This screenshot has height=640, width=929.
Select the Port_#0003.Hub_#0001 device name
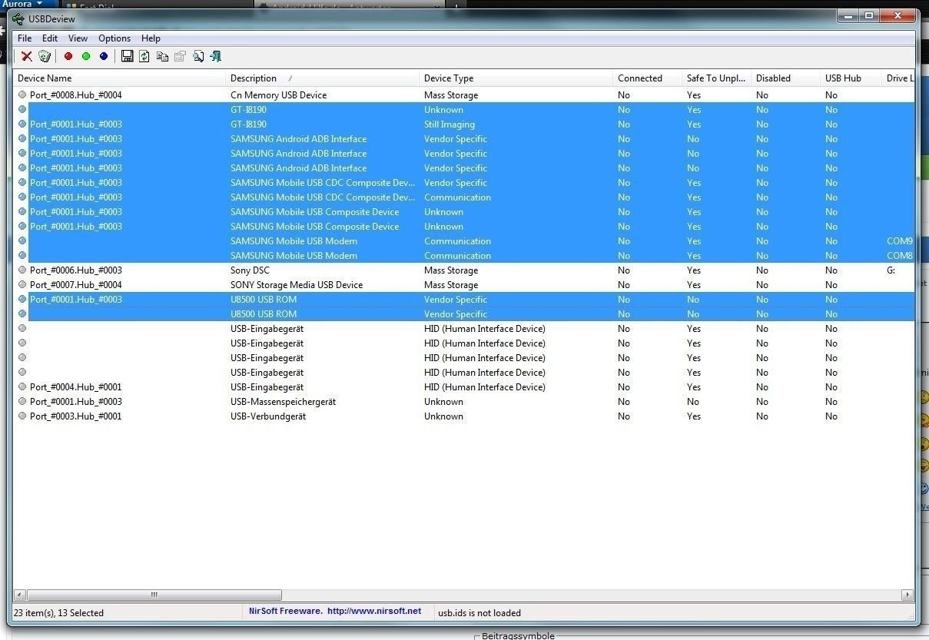click(76, 416)
